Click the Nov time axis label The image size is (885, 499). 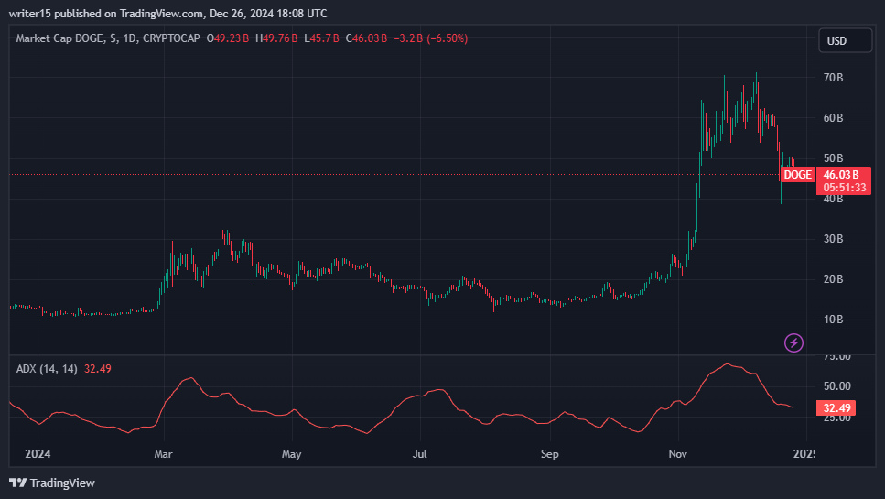click(x=678, y=454)
